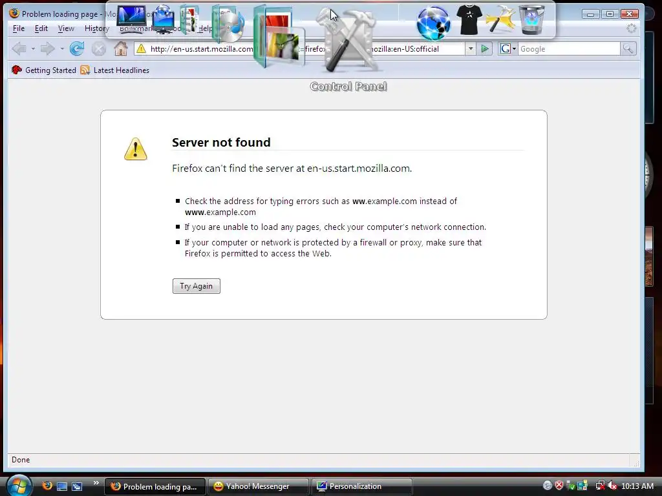Click the Firefox throbber activity indicator
662x496 pixels.
pos(631,28)
